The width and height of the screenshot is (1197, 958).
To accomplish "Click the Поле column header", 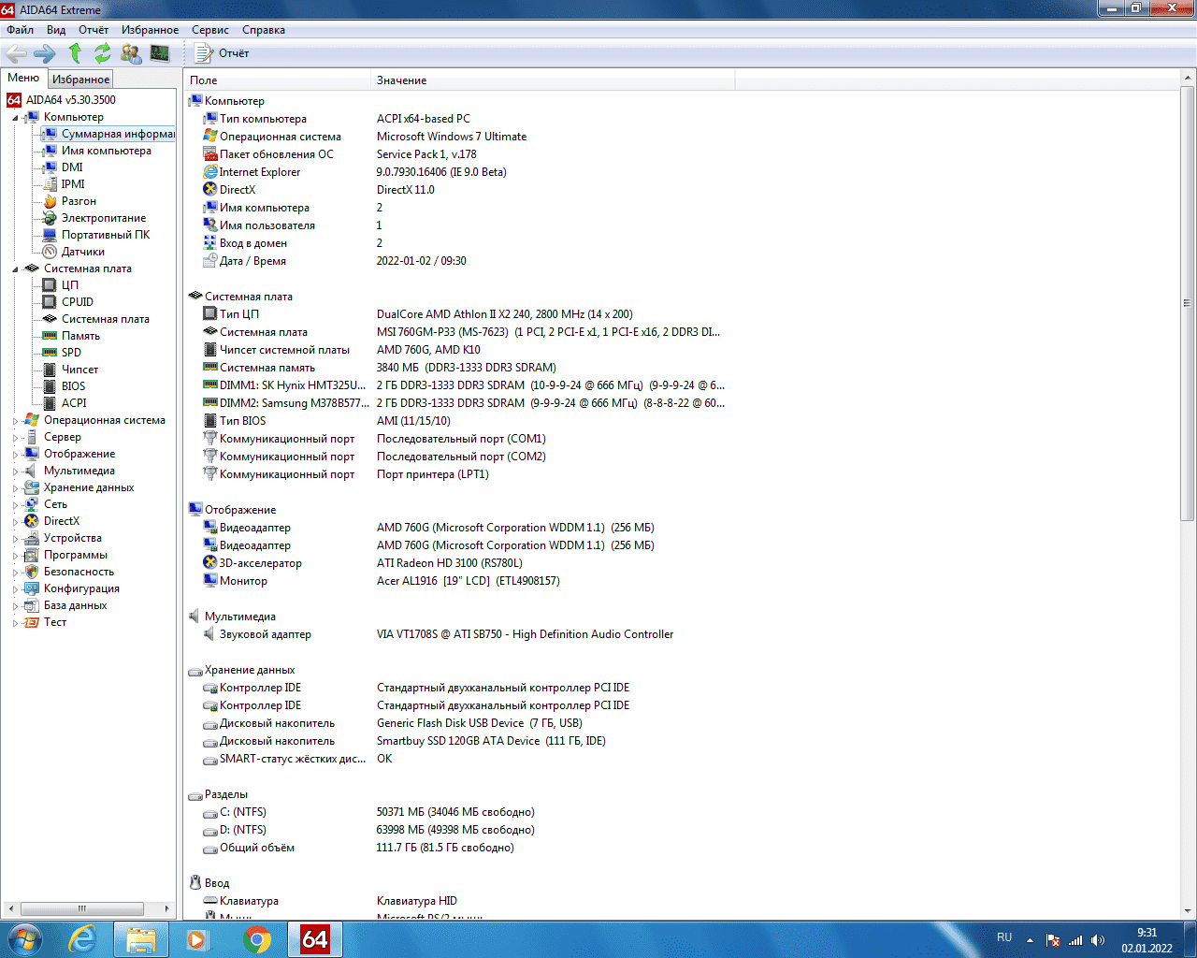I will [277, 80].
